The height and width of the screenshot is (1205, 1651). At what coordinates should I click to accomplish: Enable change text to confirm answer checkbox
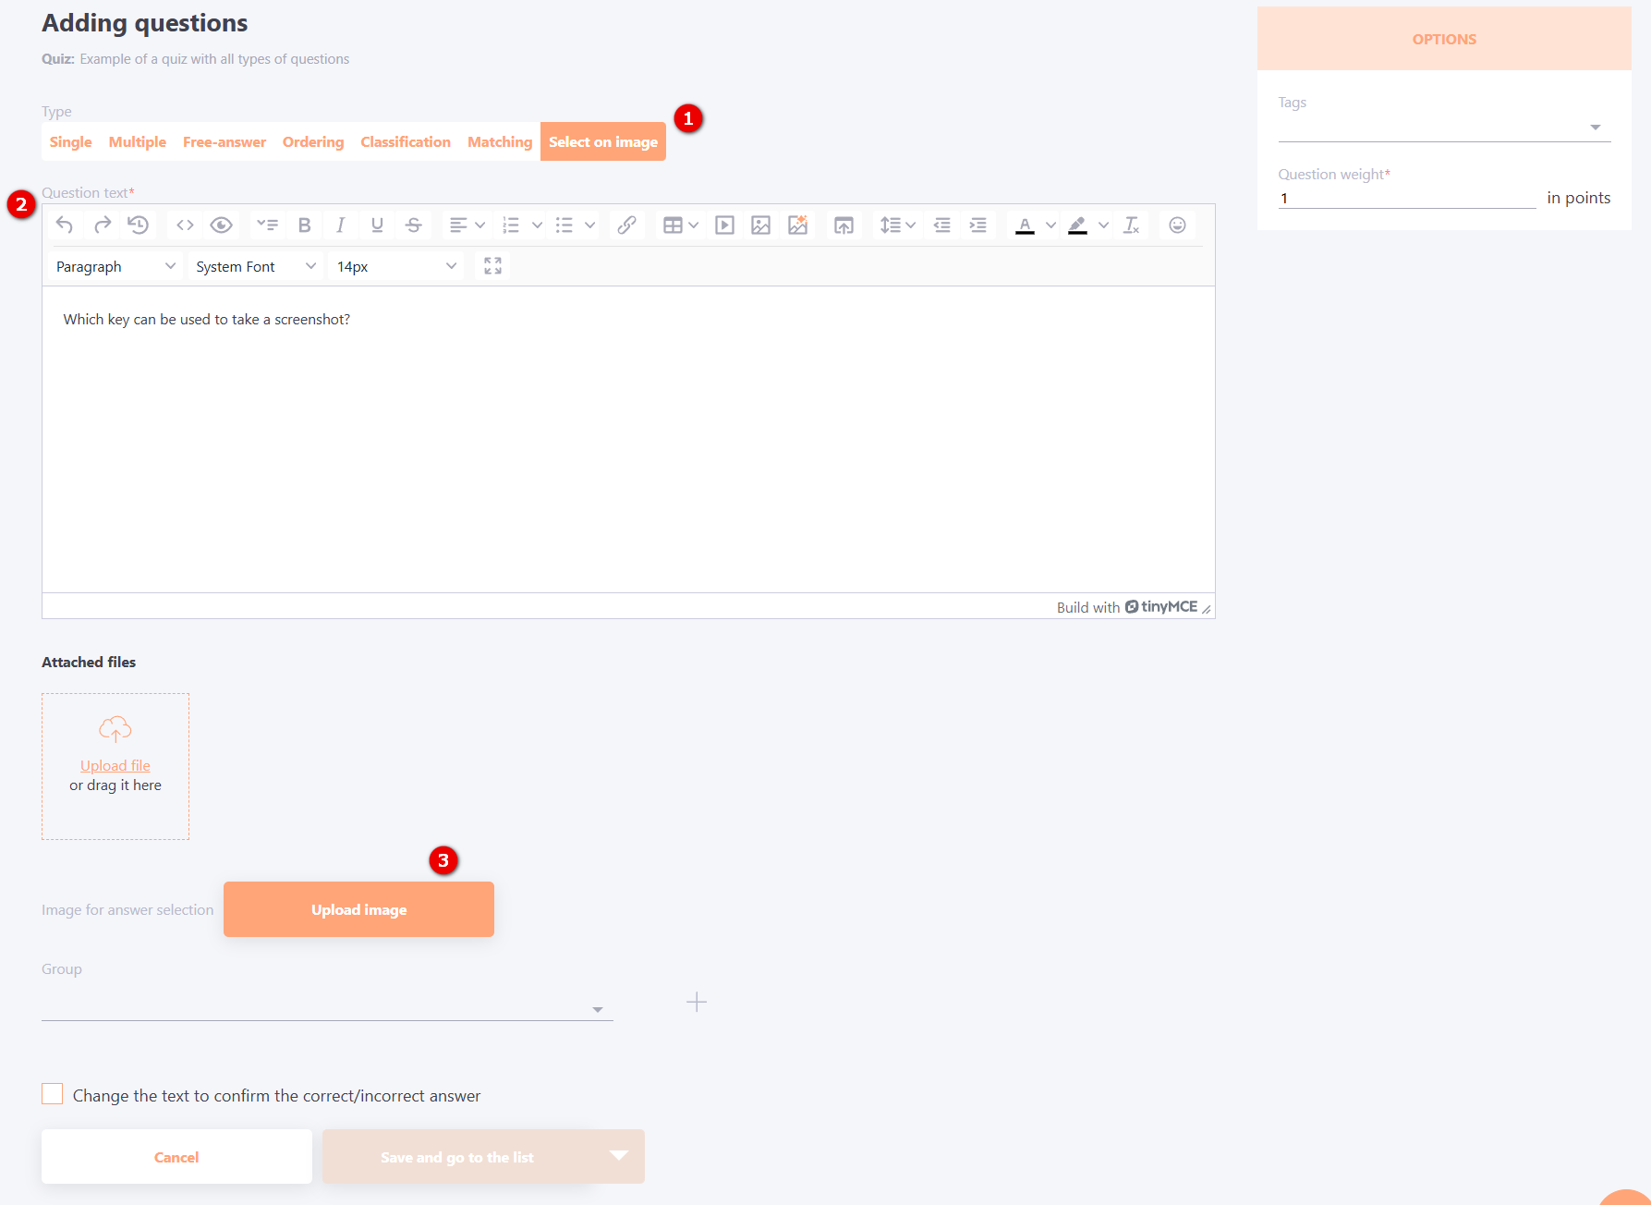pyautogui.click(x=53, y=1094)
